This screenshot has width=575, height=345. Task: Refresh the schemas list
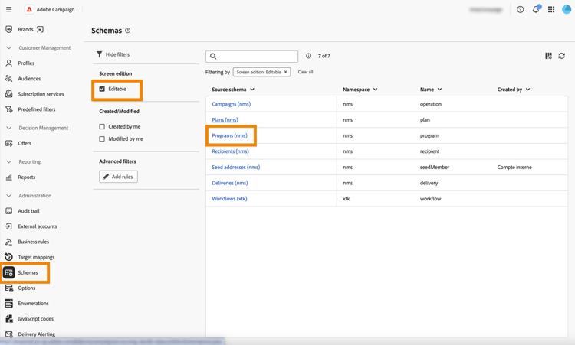[561, 56]
